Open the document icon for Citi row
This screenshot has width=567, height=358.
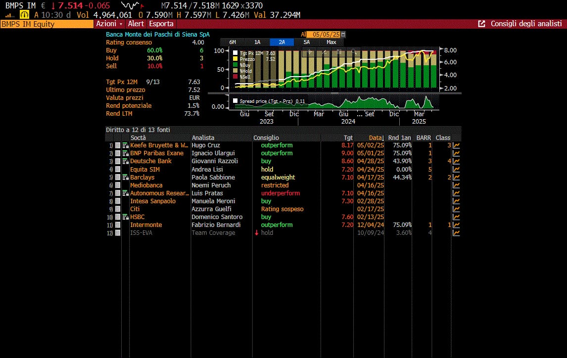(x=118, y=209)
